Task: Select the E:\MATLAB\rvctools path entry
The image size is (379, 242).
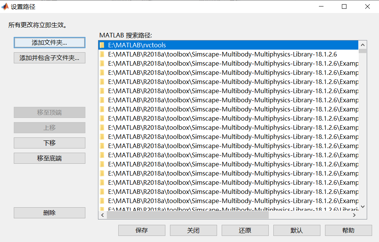Action: point(228,45)
